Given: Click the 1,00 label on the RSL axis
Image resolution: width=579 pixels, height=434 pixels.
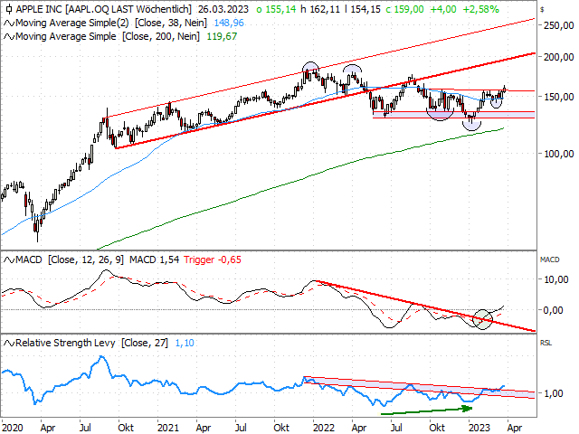Looking at the screenshot, I should click(553, 393).
